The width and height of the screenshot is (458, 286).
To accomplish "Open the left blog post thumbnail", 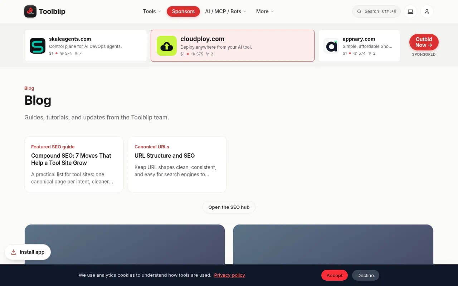I will coord(125,245).
